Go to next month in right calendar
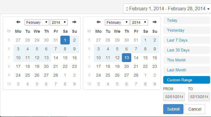This screenshot has width=211, height=117. point(155,22)
